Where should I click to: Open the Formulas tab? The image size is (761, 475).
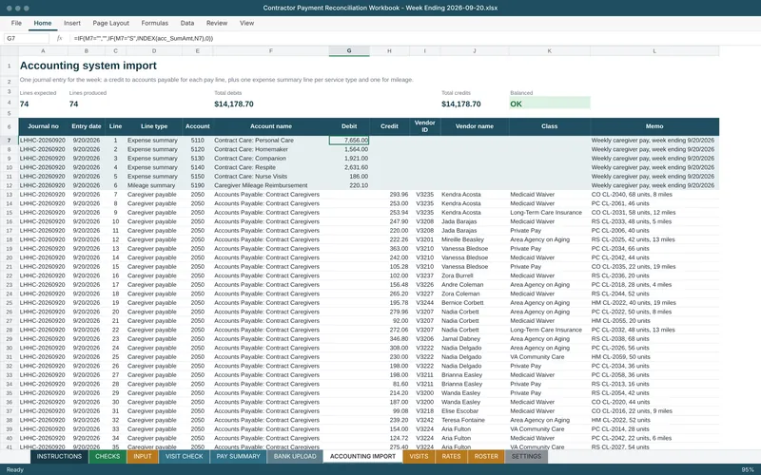point(155,23)
